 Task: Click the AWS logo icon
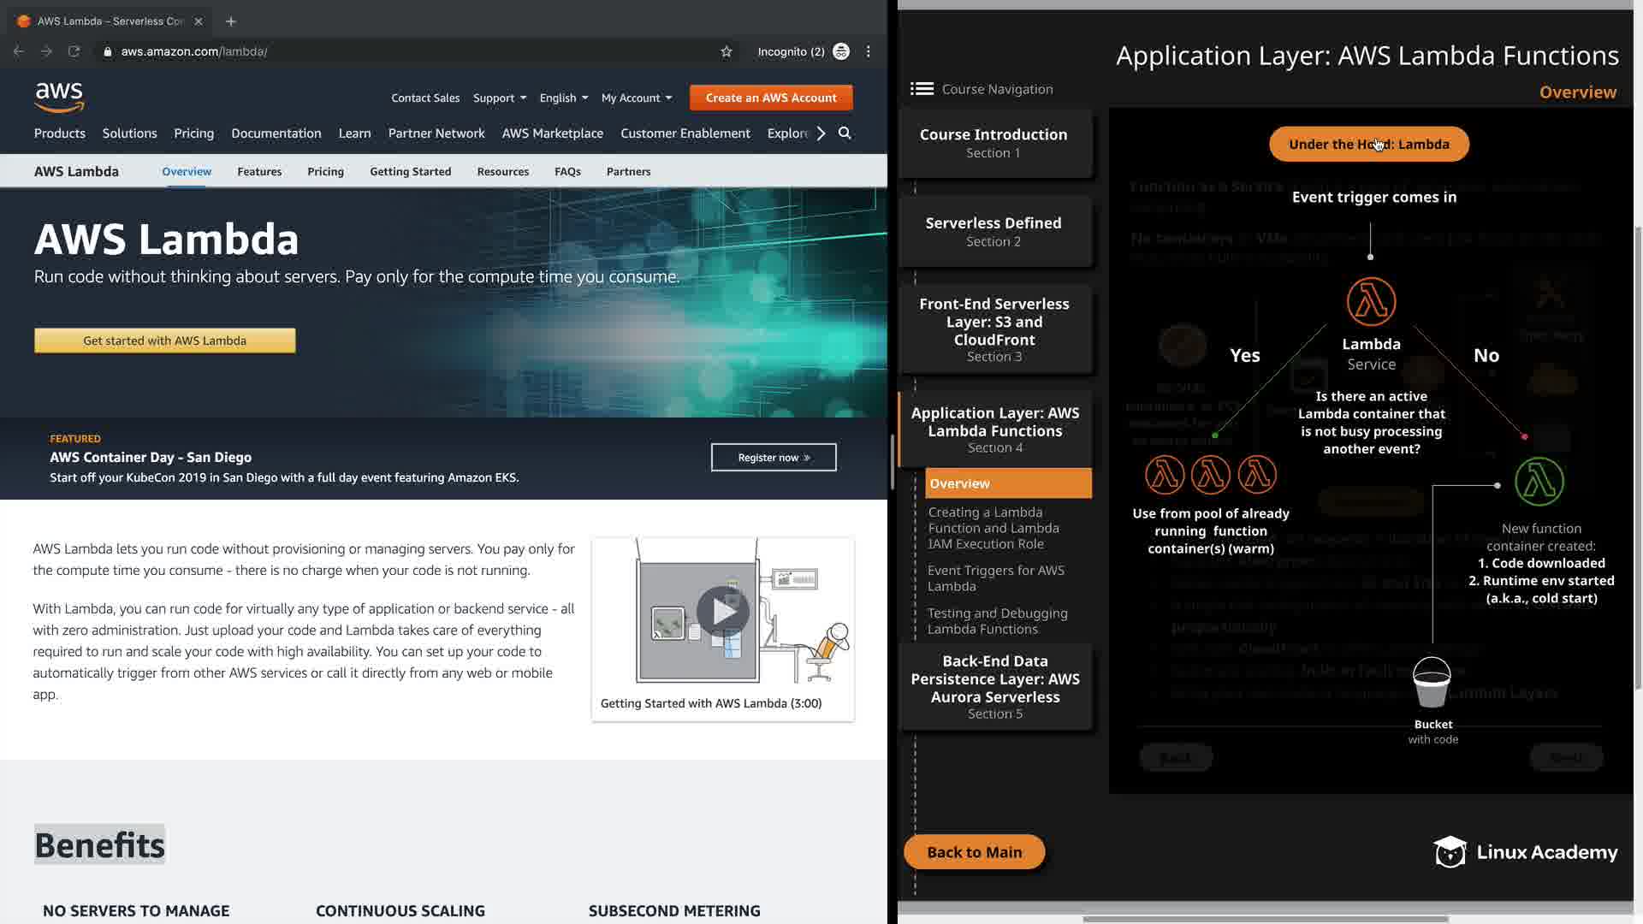(59, 98)
